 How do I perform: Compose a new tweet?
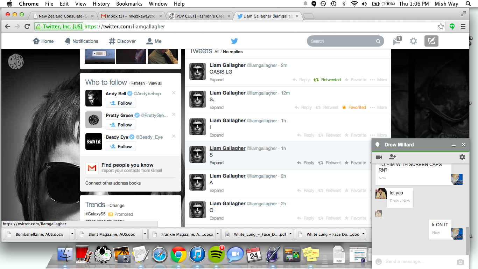point(431,41)
